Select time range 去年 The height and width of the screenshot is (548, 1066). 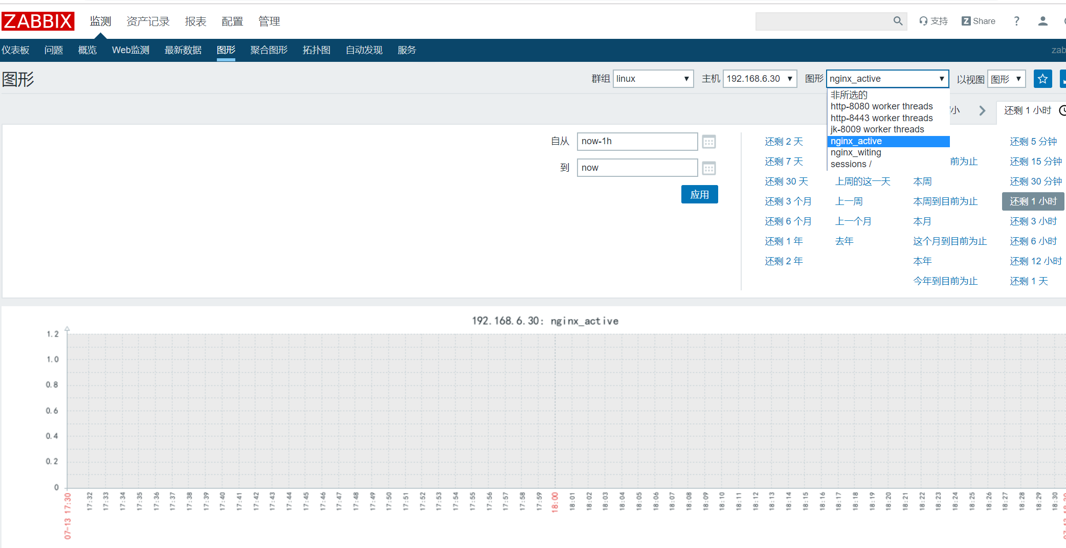click(845, 241)
